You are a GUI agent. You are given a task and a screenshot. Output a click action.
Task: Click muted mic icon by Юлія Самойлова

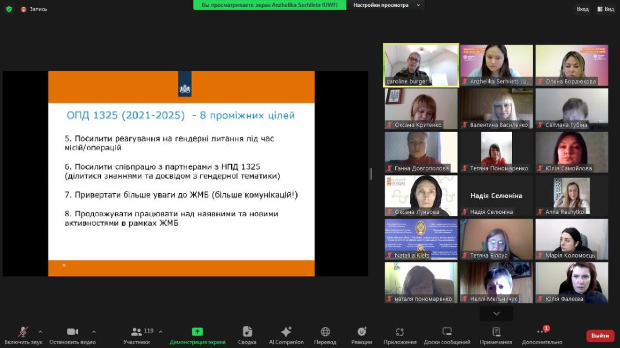coord(540,168)
